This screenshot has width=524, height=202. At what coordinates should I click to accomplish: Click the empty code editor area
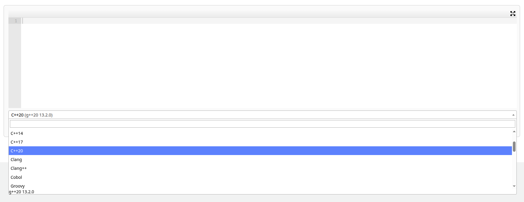coord(269,66)
